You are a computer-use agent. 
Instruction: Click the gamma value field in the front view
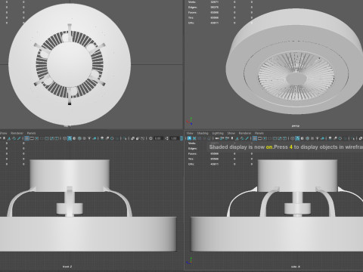pos(175,138)
